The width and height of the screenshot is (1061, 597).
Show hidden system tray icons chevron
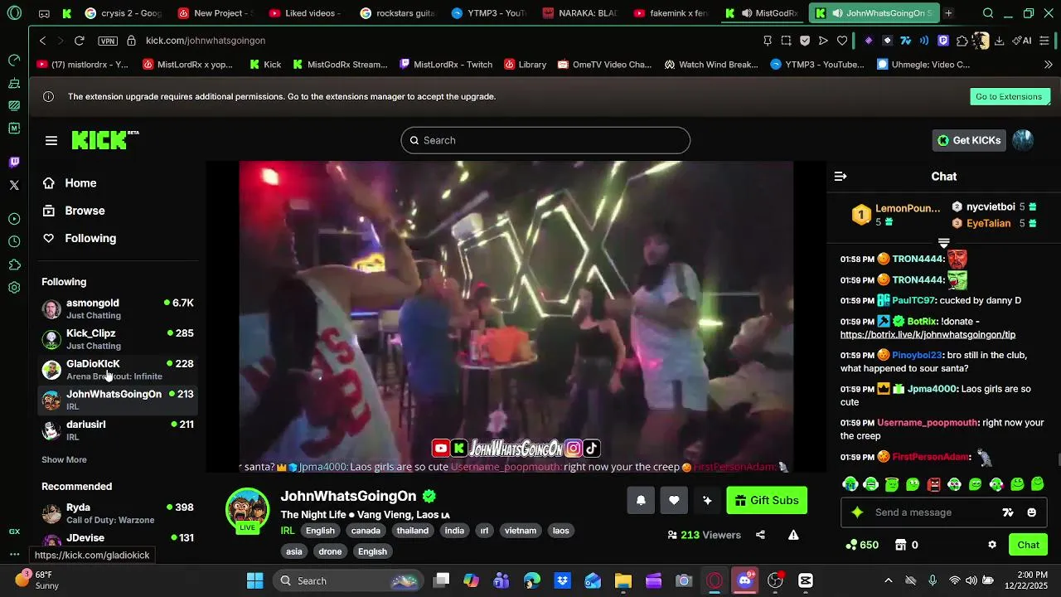(888, 580)
